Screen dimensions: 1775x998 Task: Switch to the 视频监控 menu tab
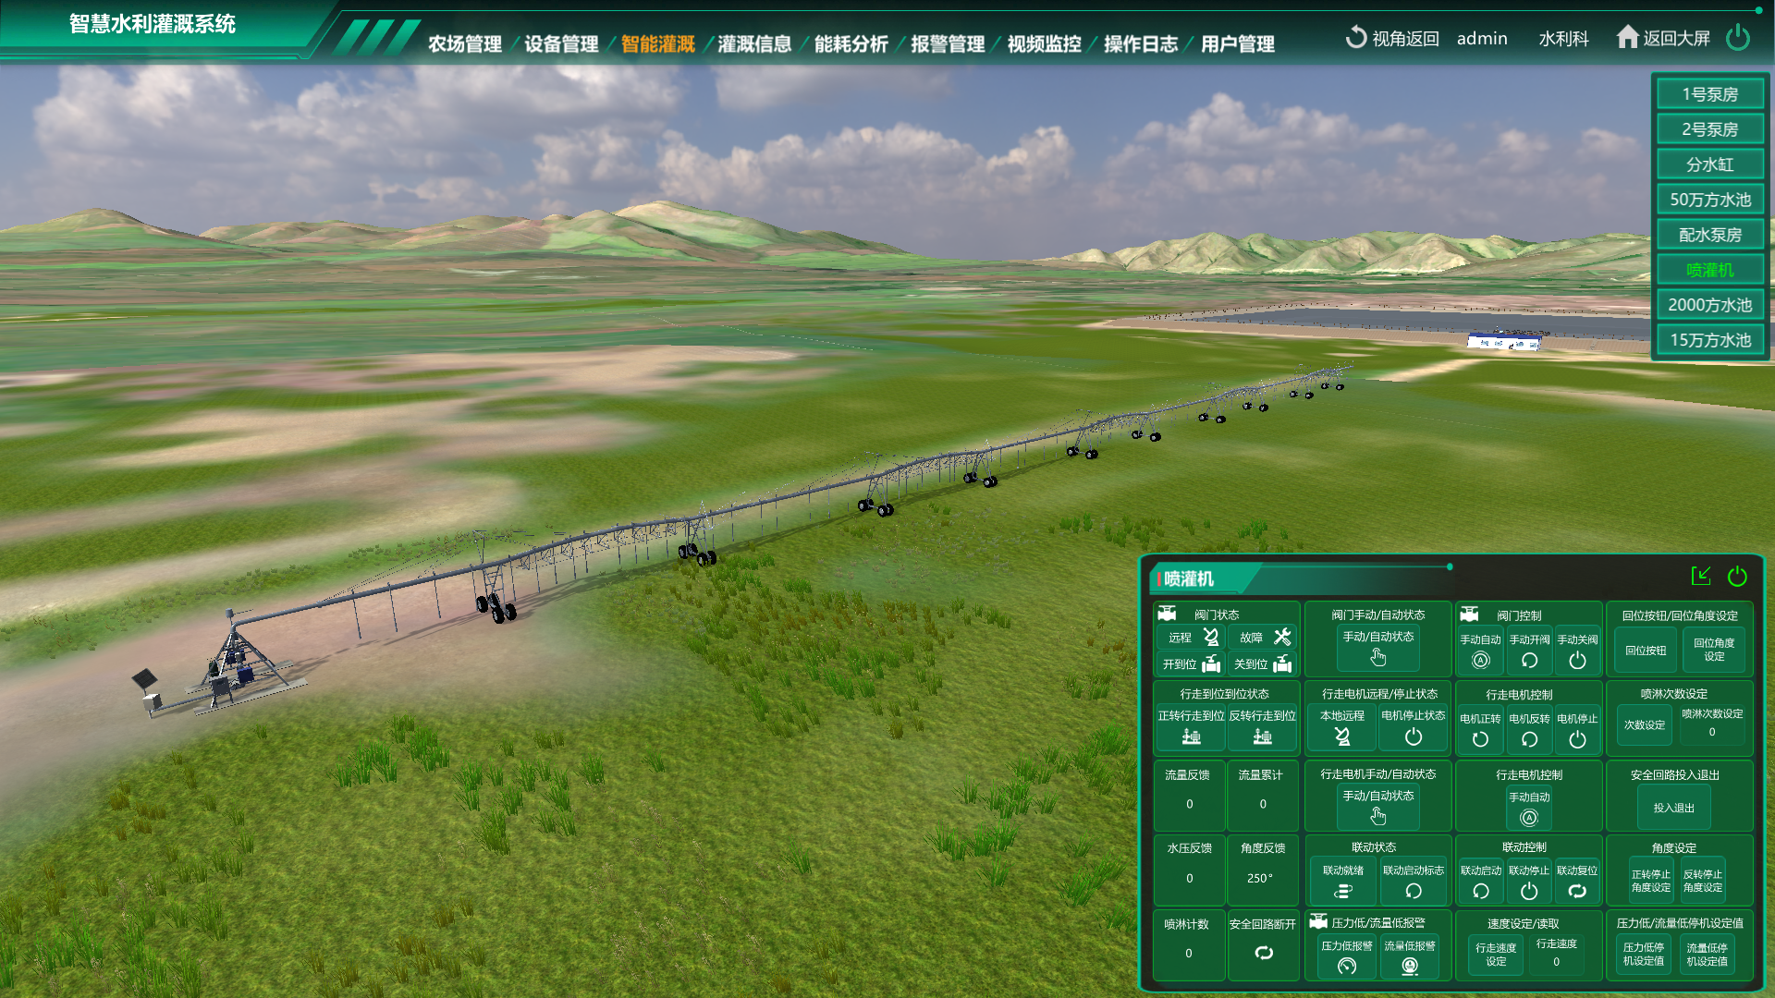(1044, 43)
